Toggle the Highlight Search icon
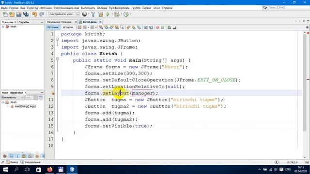This screenshot has height=174, width=310. pyautogui.click(x=117, y=28)
